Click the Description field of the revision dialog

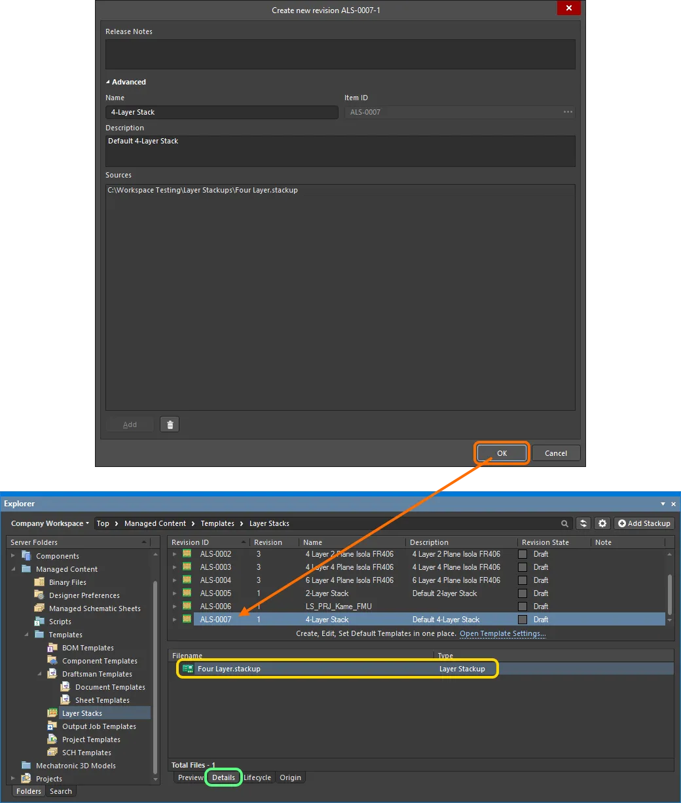340,151
